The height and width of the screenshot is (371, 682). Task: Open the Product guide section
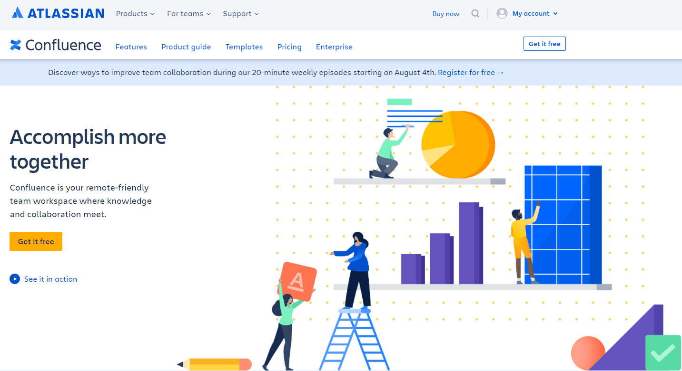click(186, 47)
